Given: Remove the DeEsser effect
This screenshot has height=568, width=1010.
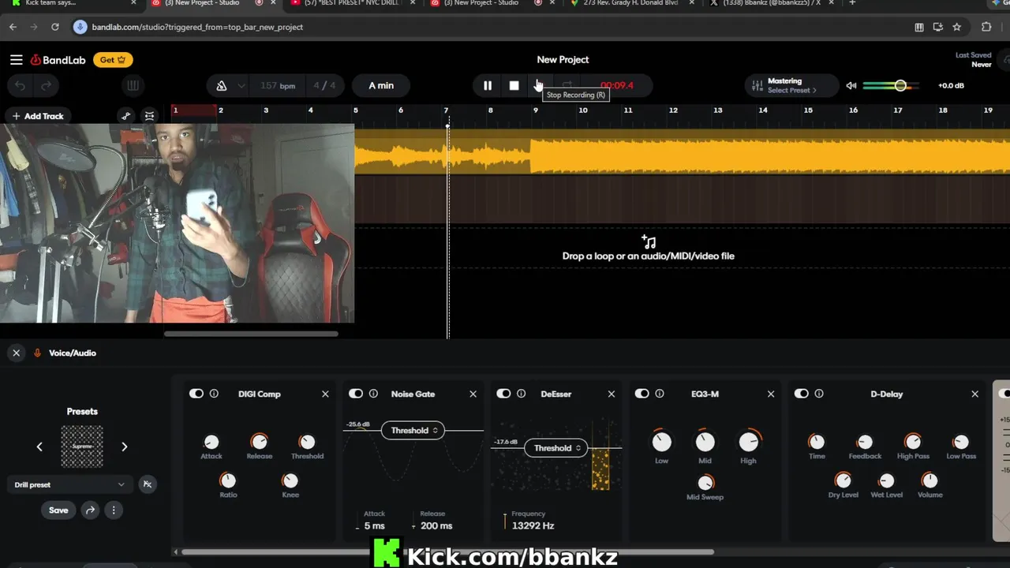Looking at the screenshot, I should 612,394.
